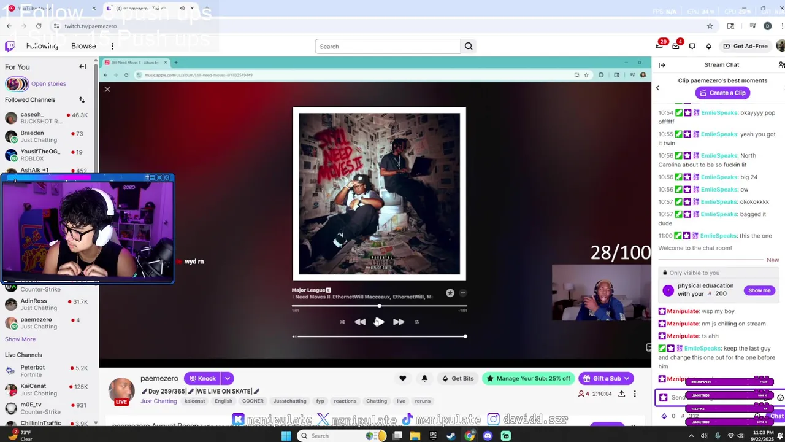Open Steam from the taskbar
The image size is (785, 442).
click(451, 436)
